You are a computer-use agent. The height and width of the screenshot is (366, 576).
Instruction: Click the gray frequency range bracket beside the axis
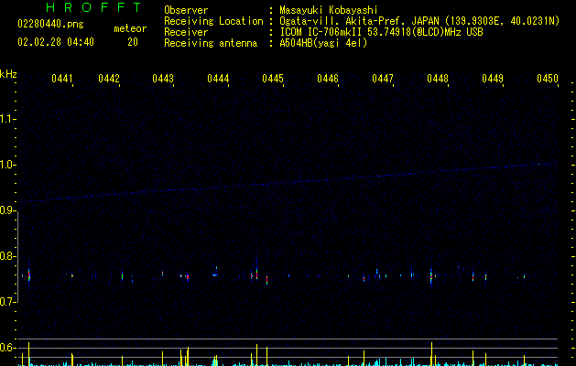coord(18,256)
